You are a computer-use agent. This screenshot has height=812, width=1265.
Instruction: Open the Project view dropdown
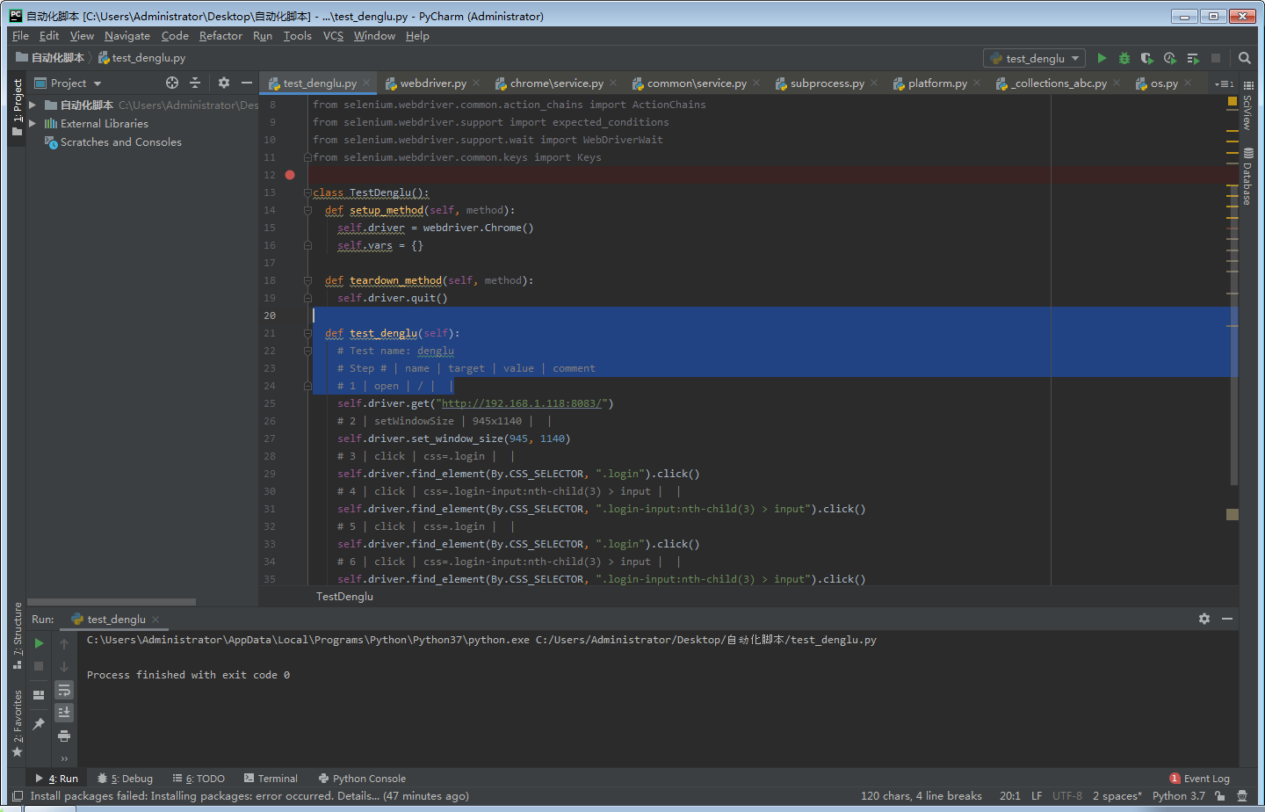[68, 83]
